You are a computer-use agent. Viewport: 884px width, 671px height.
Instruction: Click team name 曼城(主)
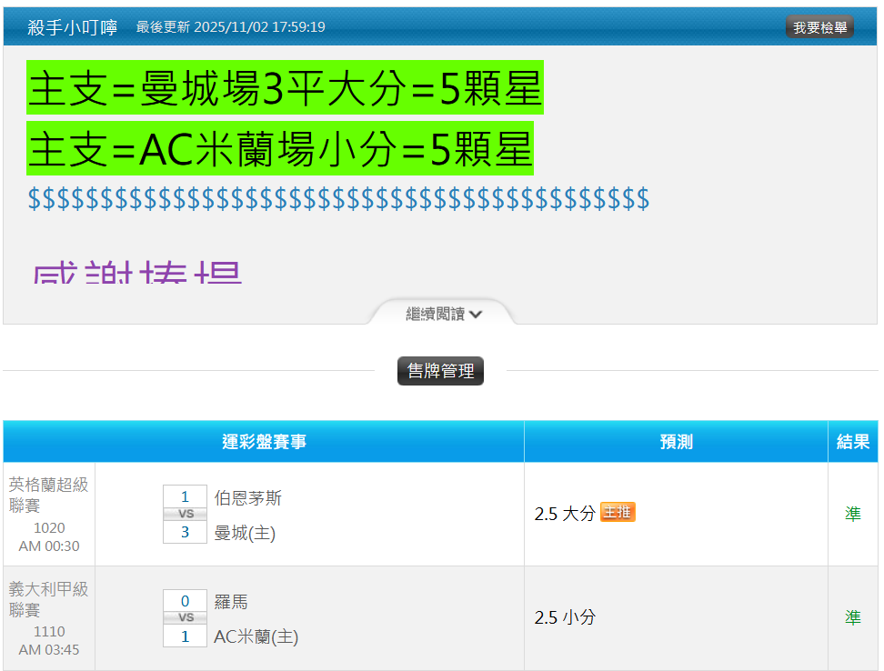[x=245, y=533]
